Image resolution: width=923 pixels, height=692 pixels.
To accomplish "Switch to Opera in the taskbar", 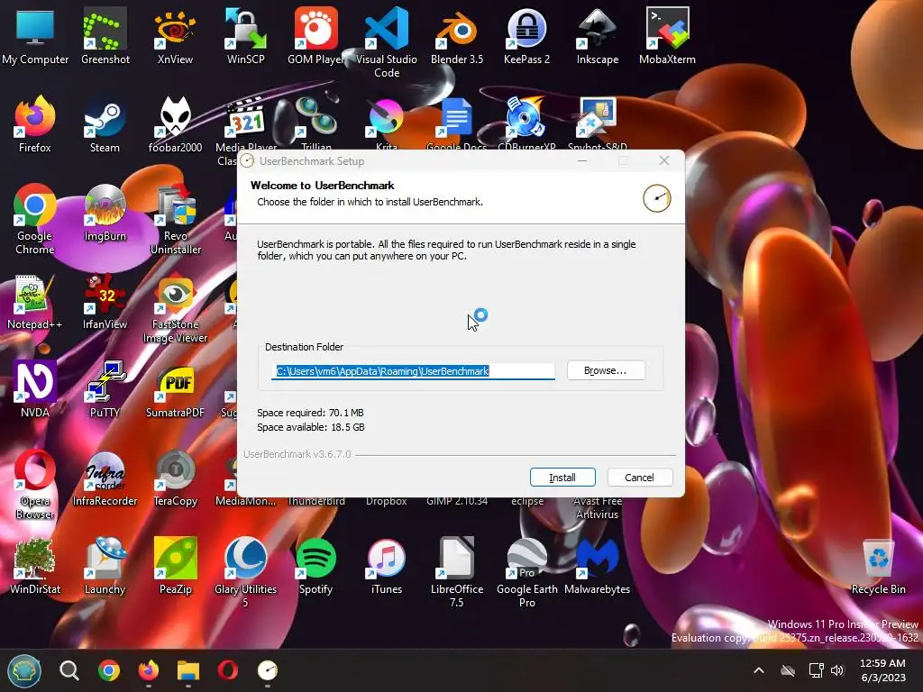I will pos(228,670).
